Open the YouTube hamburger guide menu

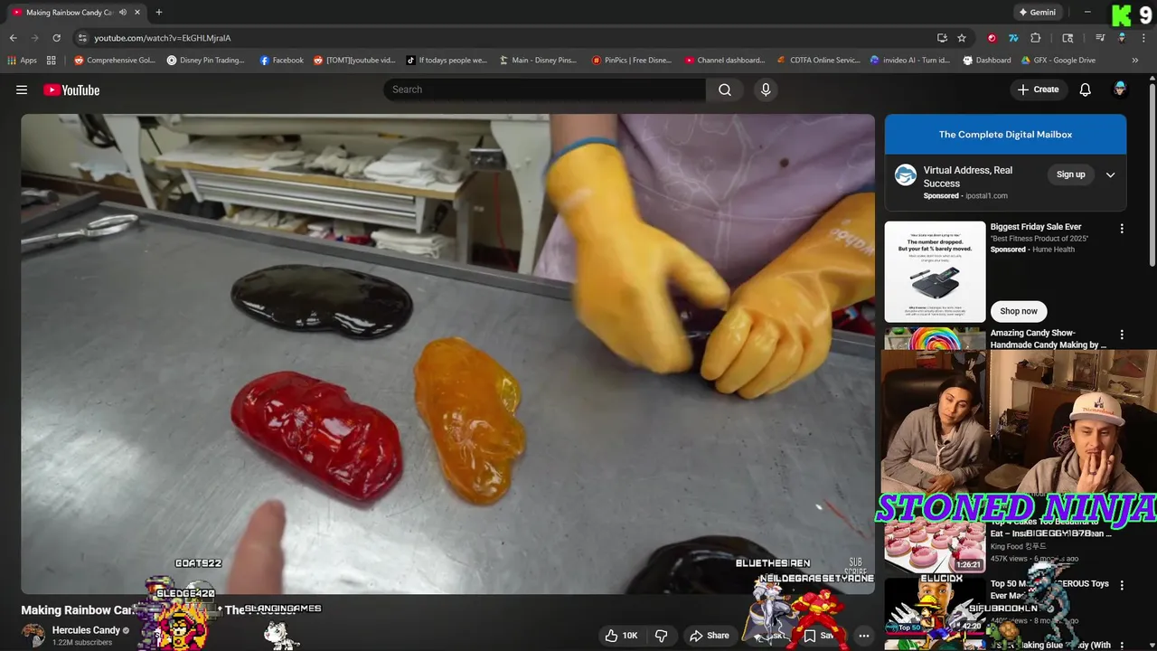coord(22,90)
